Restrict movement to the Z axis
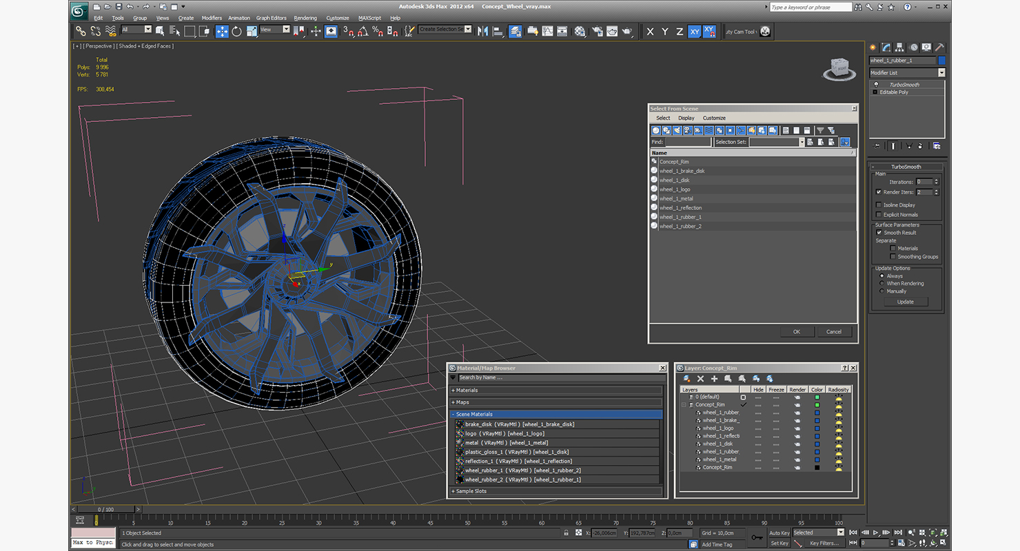The height and width of the screenshot is (551, 1020). 680,32
